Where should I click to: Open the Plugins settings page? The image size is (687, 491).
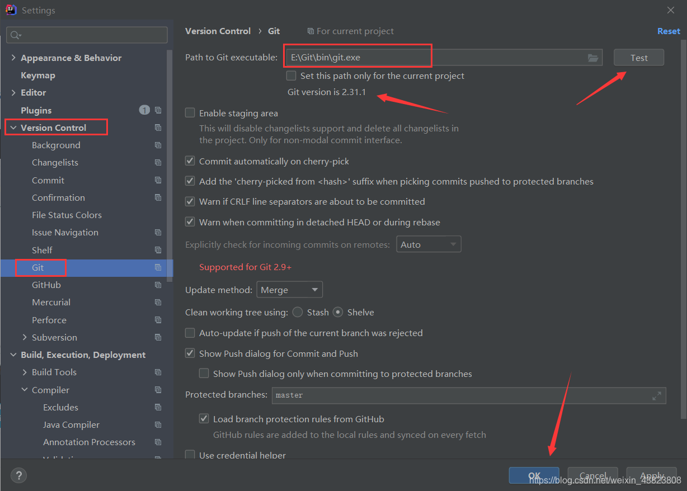click(36, 110)
